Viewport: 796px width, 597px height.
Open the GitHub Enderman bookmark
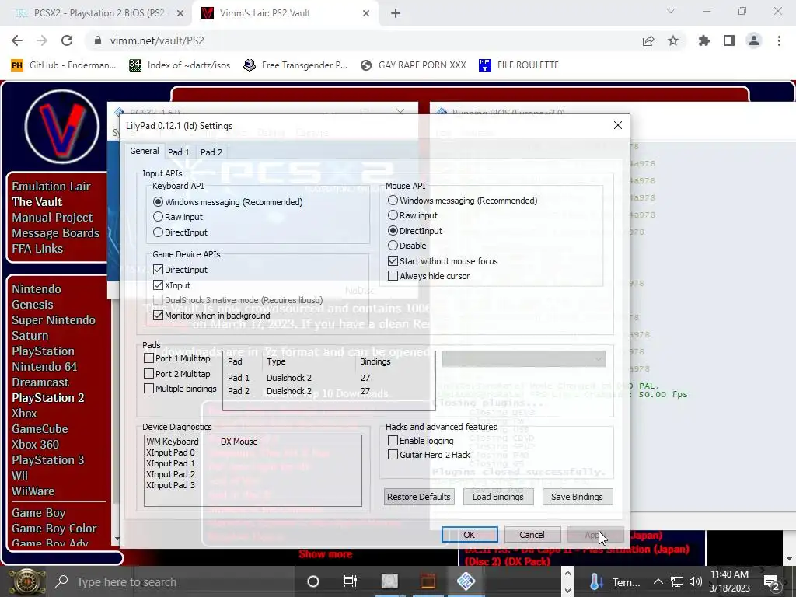pyautogui.click(x=64, y=65)
